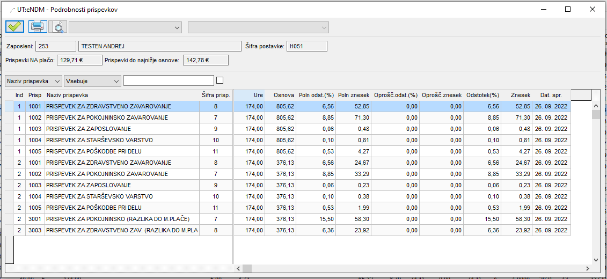This screenshot has width=607, height=279.
Task: Click the Zaposleni field with 253
Action: coord(56,47)
